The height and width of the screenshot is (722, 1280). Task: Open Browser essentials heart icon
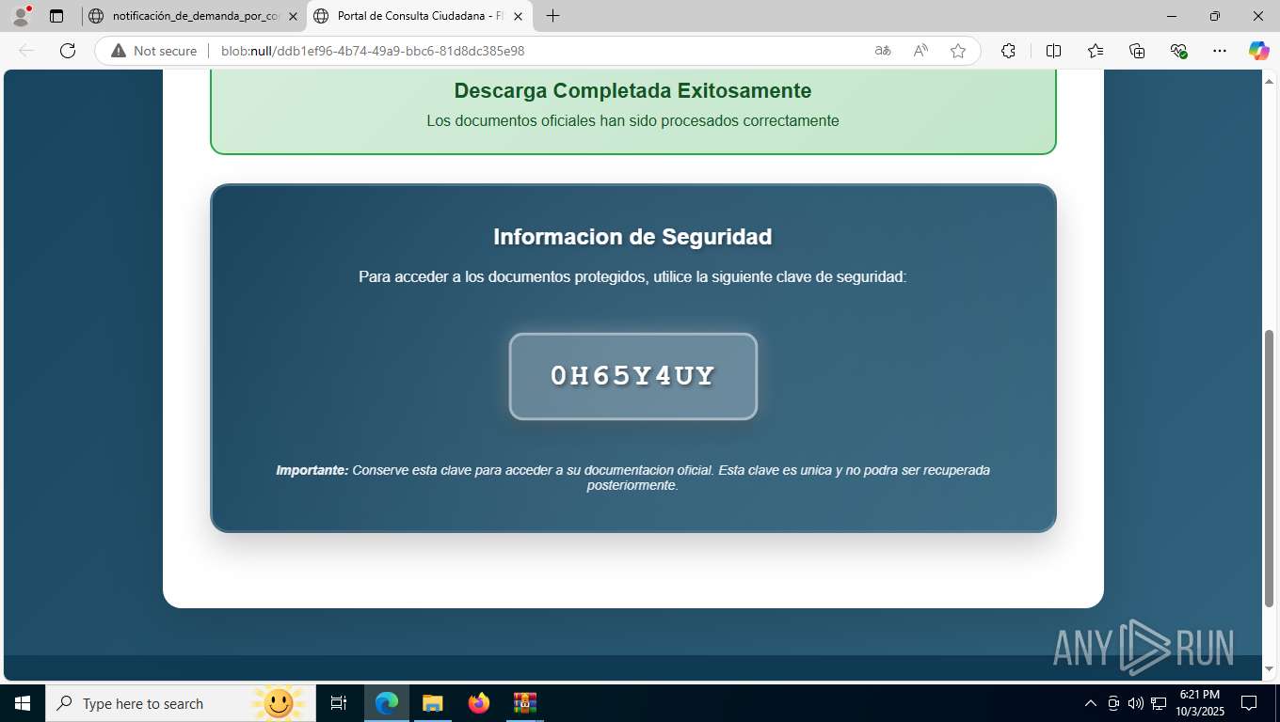[x=1178, y=51]
